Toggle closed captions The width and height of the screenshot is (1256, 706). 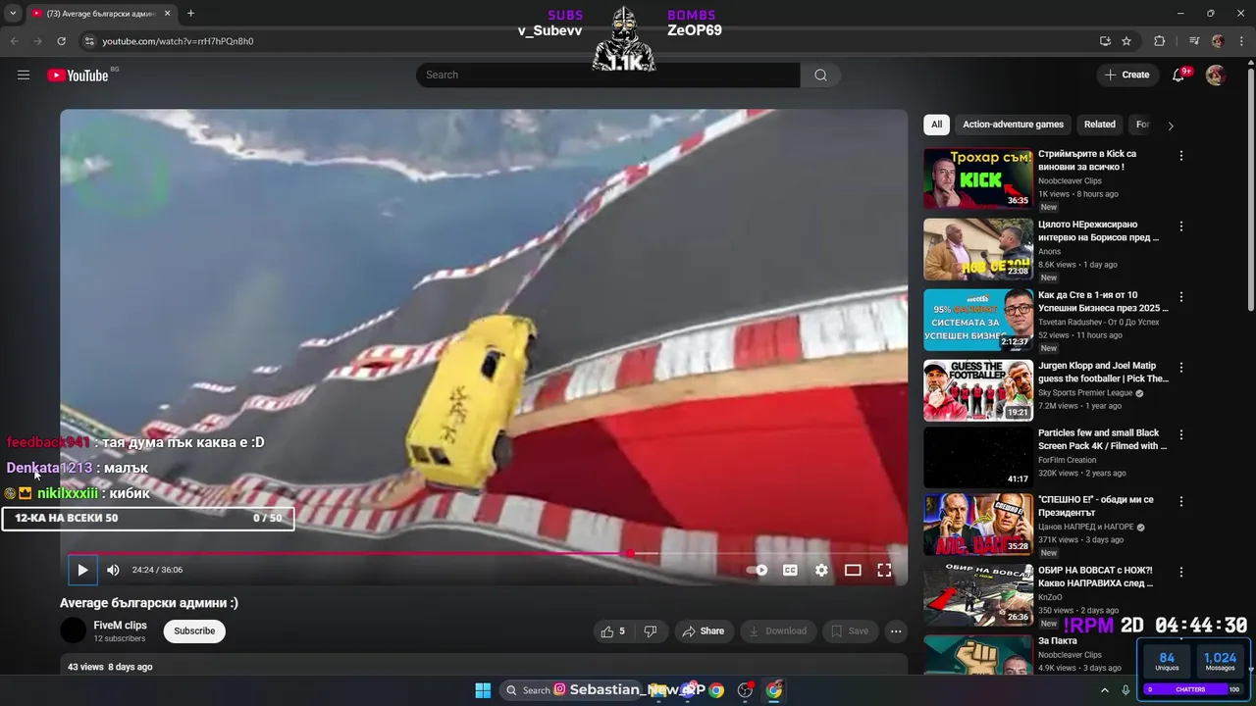click(x=790, y=570)
